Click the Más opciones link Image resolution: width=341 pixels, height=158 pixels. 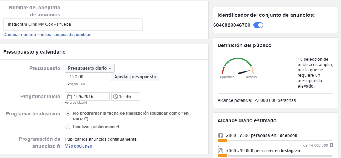[x=78, y=146]
